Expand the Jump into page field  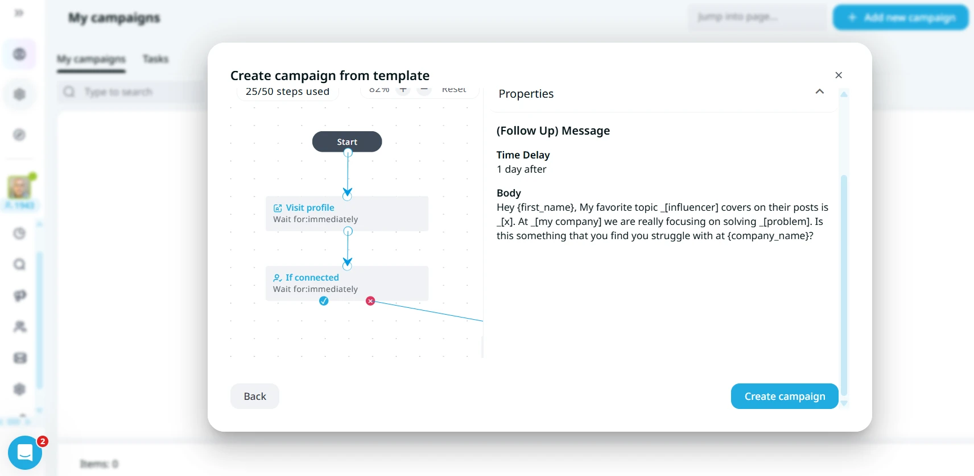757,17
